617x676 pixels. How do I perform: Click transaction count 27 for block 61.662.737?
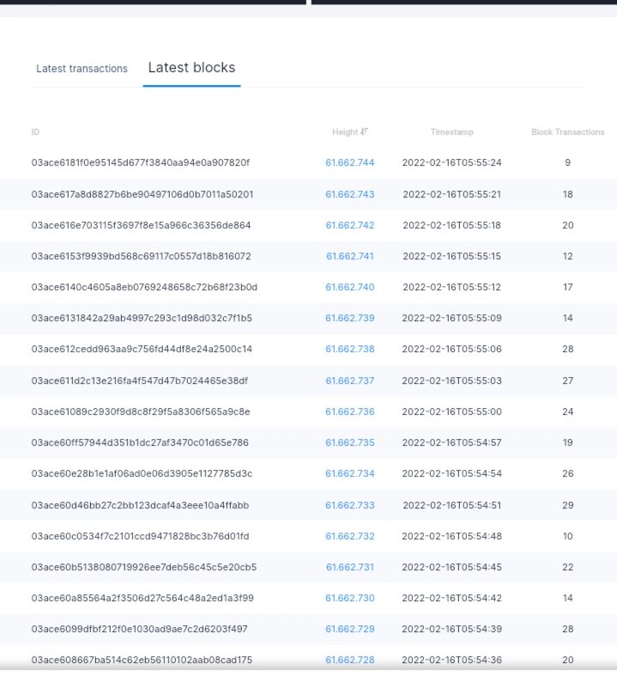tap(567, 381)
